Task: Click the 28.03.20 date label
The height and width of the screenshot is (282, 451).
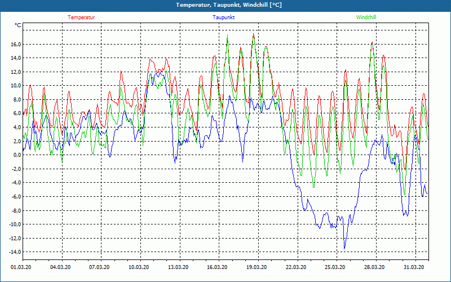Action: (x=374, y=267)
